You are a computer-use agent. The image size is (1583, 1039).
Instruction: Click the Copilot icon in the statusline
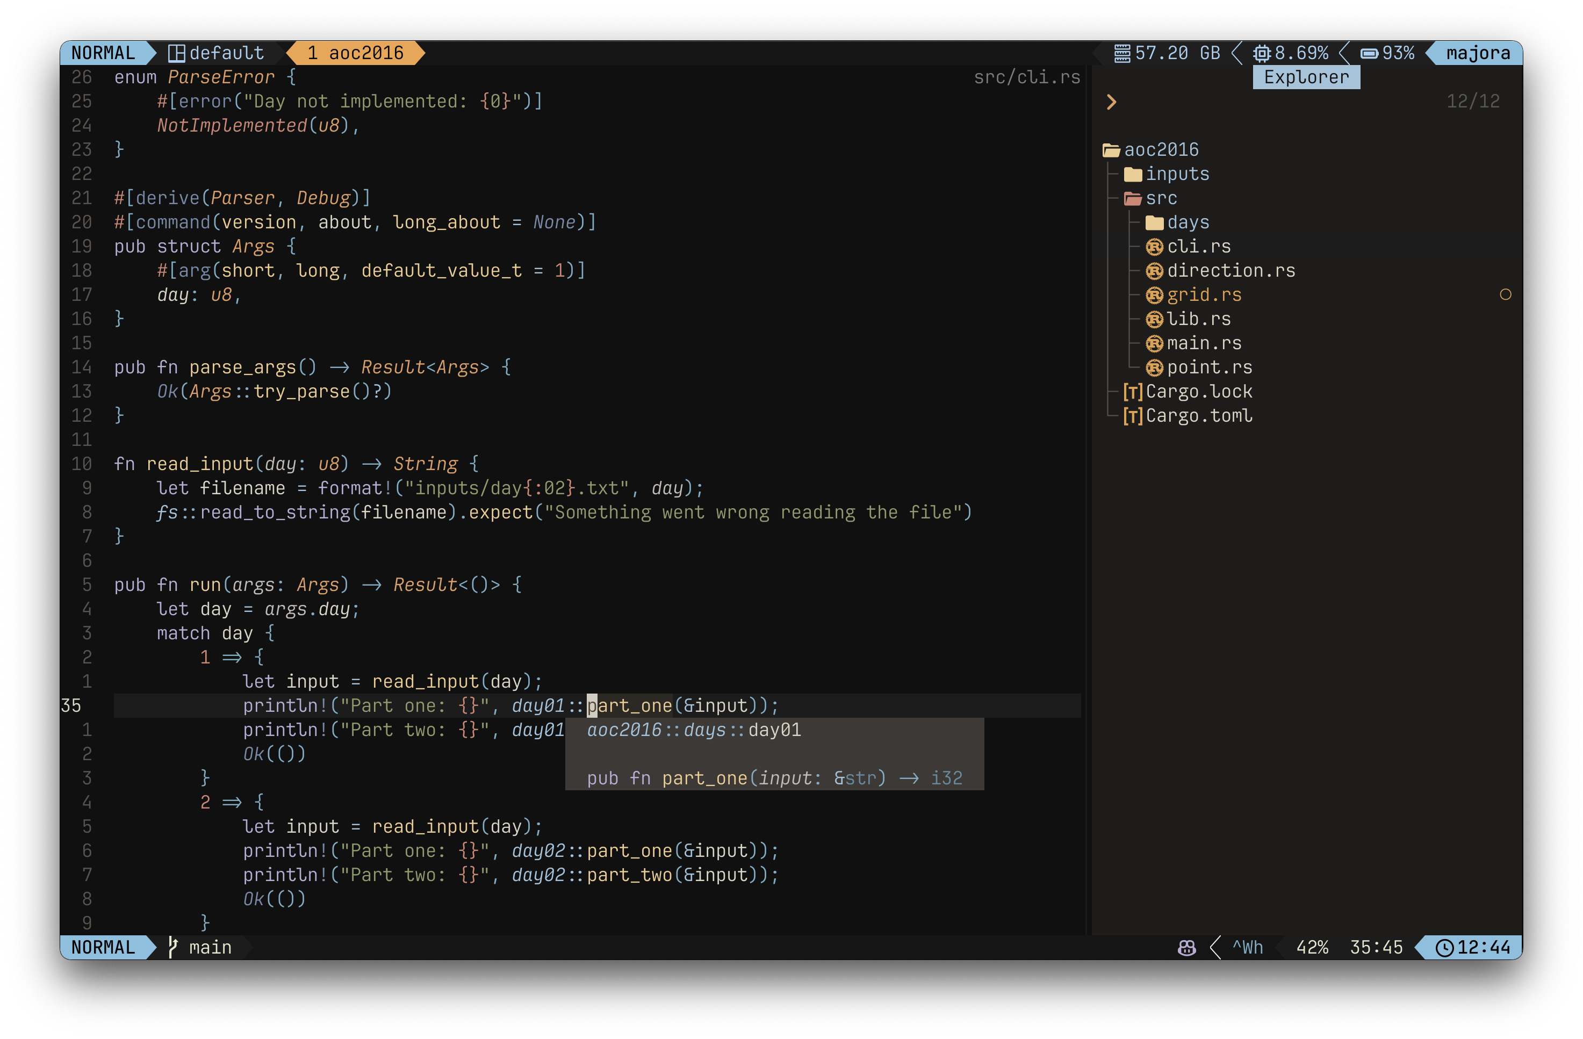[1186, 947]
